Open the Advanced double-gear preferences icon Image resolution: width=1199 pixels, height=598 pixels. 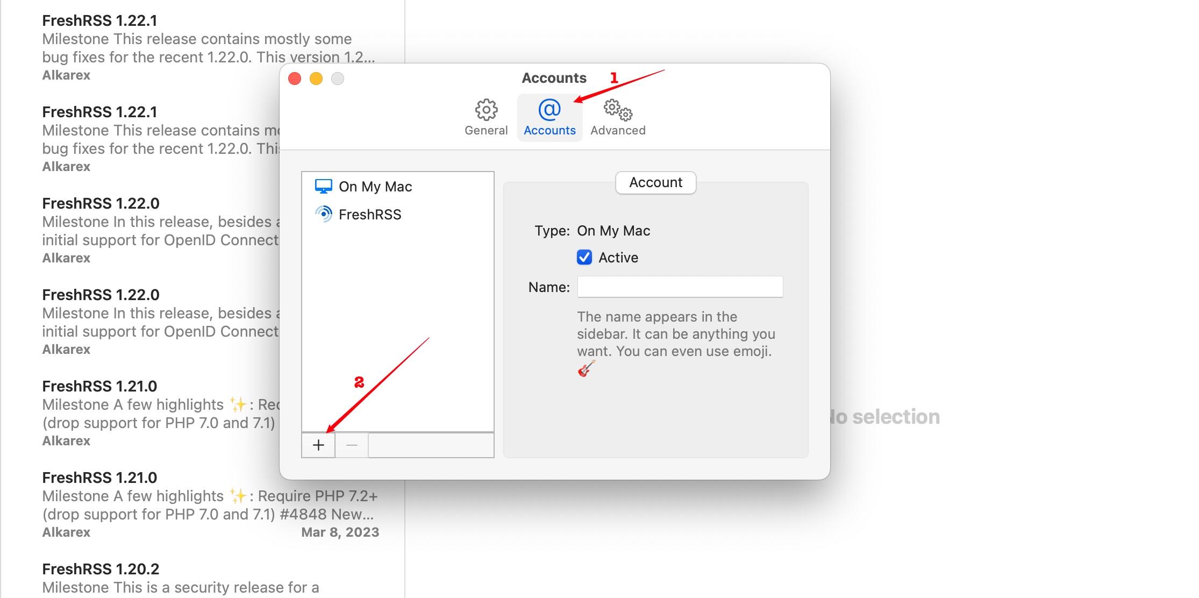618,110
